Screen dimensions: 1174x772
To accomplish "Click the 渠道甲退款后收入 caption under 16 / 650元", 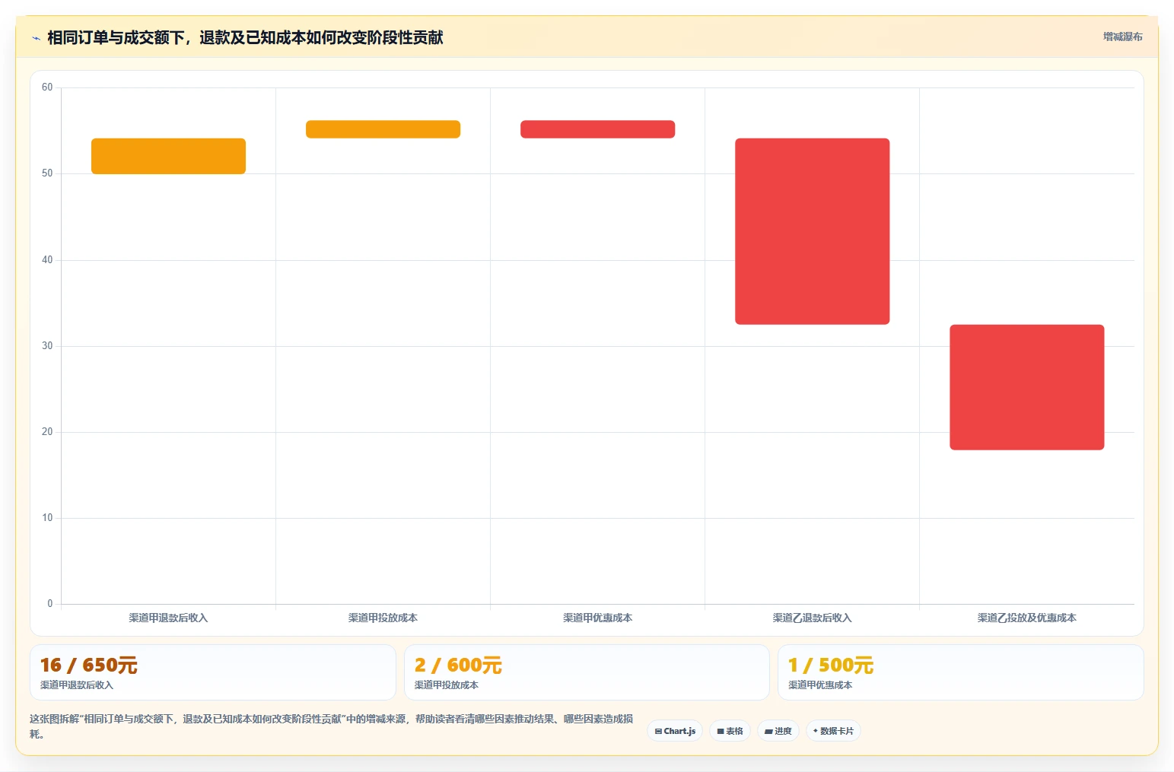I will (x=77, y=685).
